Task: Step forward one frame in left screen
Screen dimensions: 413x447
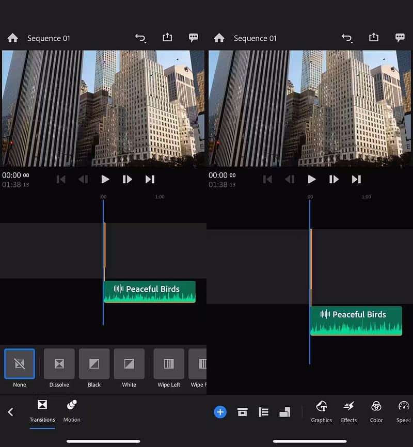Action: pyautogui.click(x=127, y=179)
